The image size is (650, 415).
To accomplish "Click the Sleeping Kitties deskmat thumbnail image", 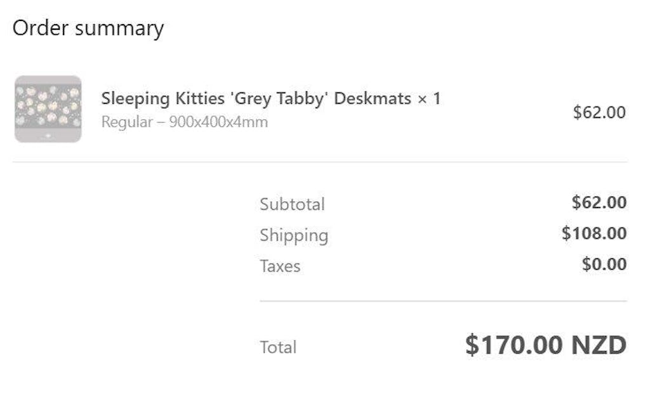I will [x=48, y=109].
